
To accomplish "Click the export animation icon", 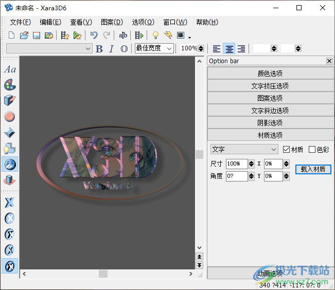I will [x=65, y=35].
